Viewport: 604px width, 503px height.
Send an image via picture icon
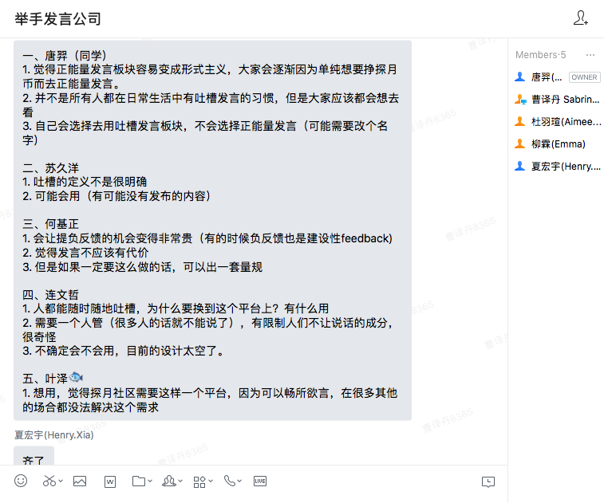pyautogui.click(x=80, y=481)
